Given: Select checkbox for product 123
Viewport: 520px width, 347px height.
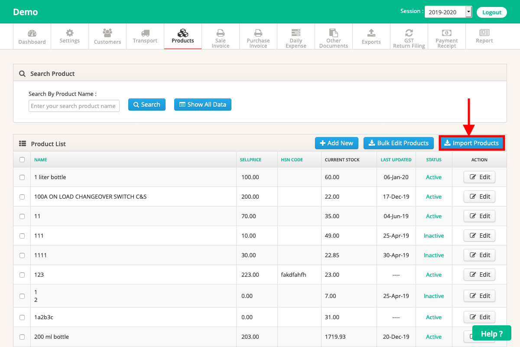Looking at the screenshot, I should click(x=22, y=275).
